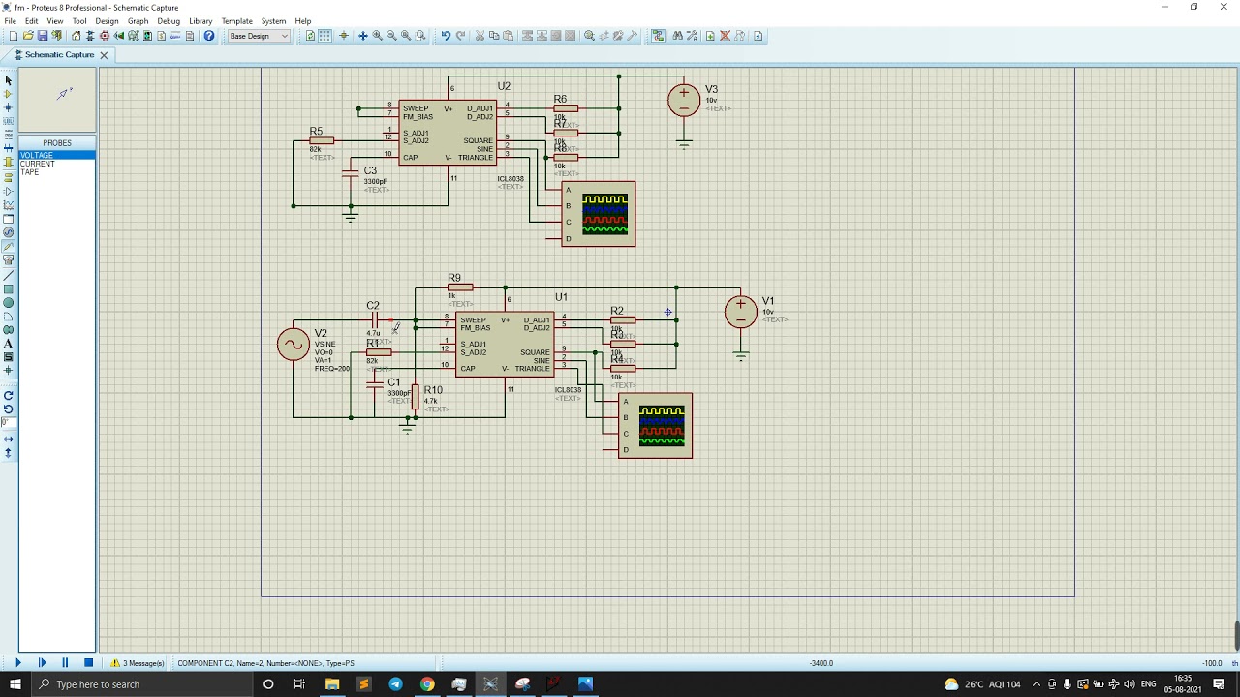
Task: Click the Redraw Display icon
Action: [310, 36]
